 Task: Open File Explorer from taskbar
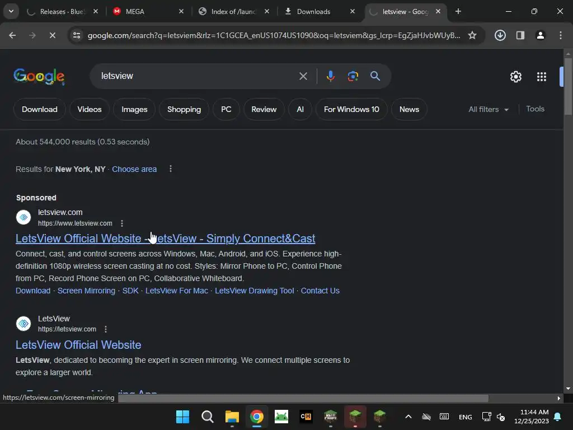232,417
